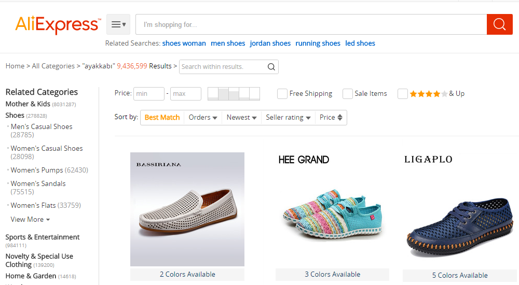Screen dimensions: 519x285
Task: Select Women's Casual Shoes subcategory
Action: click(47, 152)
